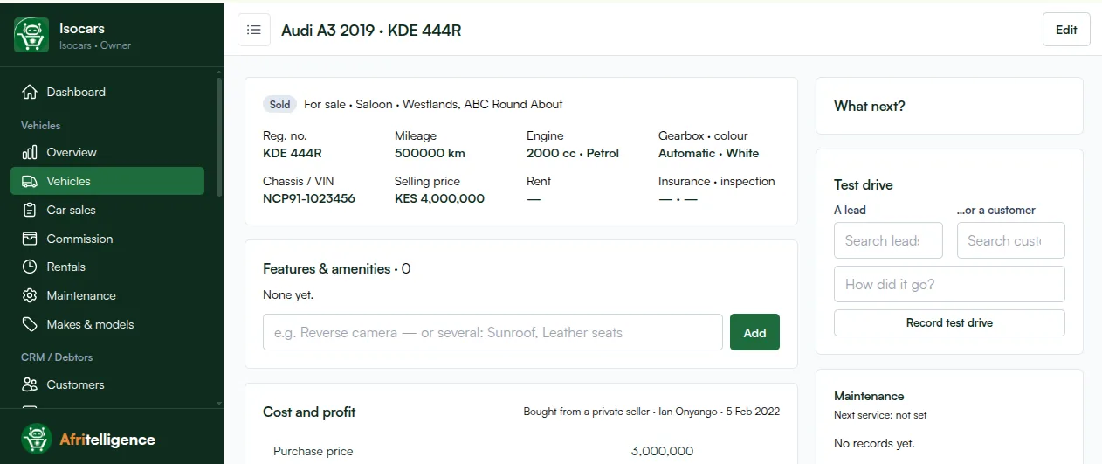Open the Overview menu item
This screenshot has height=464, width=1102.
[107, 152]
